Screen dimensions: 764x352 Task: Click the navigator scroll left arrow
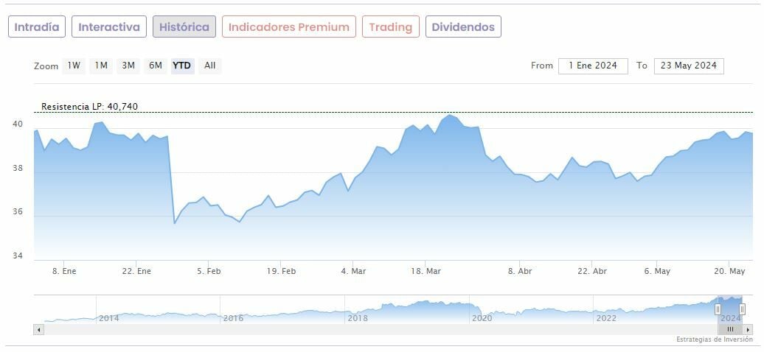tap(38, 330)
